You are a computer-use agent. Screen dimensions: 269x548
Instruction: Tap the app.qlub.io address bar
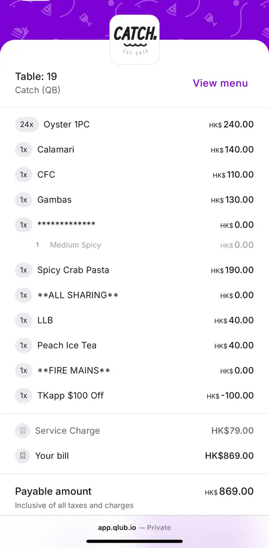point(134,527)
